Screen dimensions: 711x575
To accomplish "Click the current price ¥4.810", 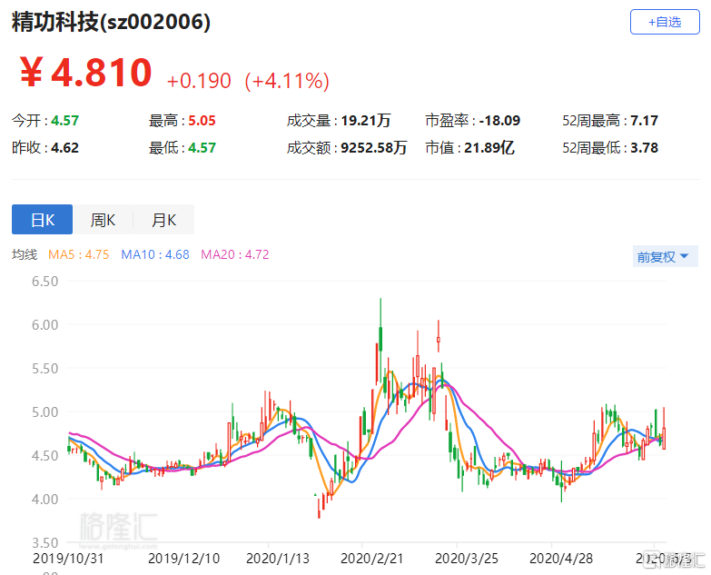I will coord(86,72).
